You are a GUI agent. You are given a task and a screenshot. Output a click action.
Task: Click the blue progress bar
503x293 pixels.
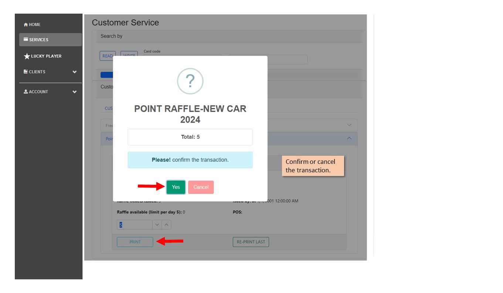106,75
